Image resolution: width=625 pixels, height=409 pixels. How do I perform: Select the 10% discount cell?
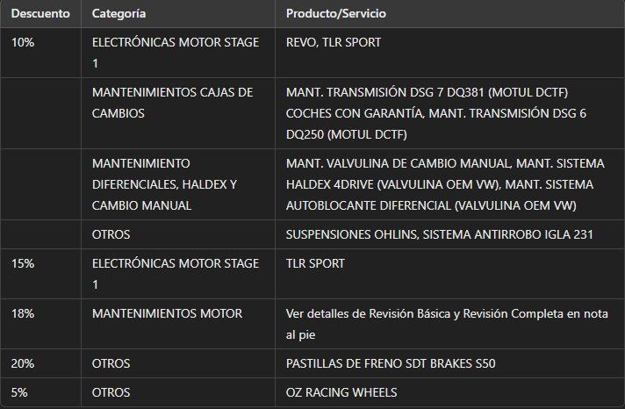tap(40, 53)
